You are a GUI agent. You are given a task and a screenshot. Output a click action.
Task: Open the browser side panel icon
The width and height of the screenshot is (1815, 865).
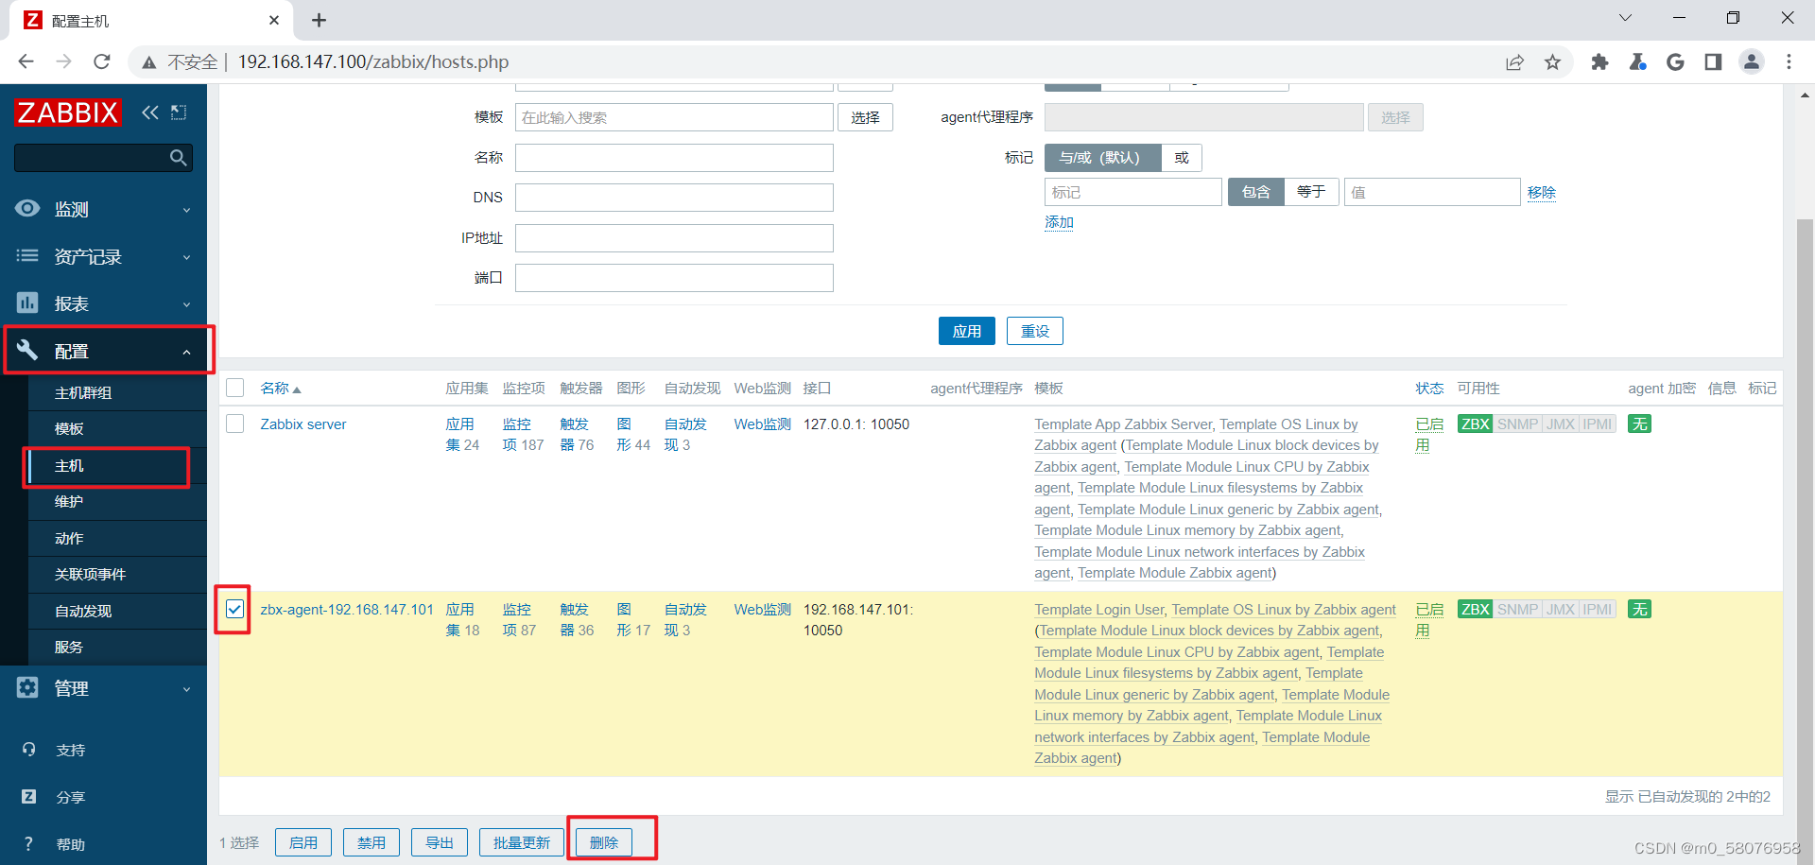(1713, 61)
